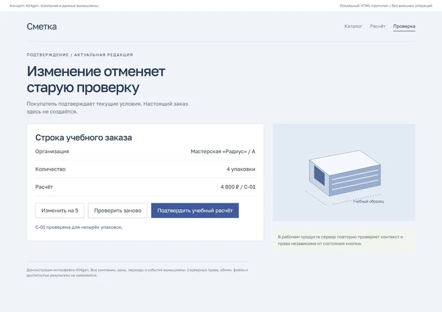Image resolution: width=442 pixels, height=312 pixels.
Task: Click breadcrumb Подтверждение / Актуальная редакция
Action: pyautogui.click(x=80, y=55)
